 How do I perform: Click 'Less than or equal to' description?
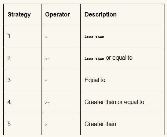108,58
